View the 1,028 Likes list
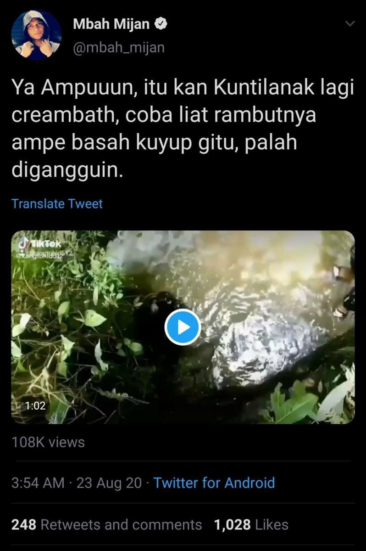This screenshot has height=551, width=366. 251,524
